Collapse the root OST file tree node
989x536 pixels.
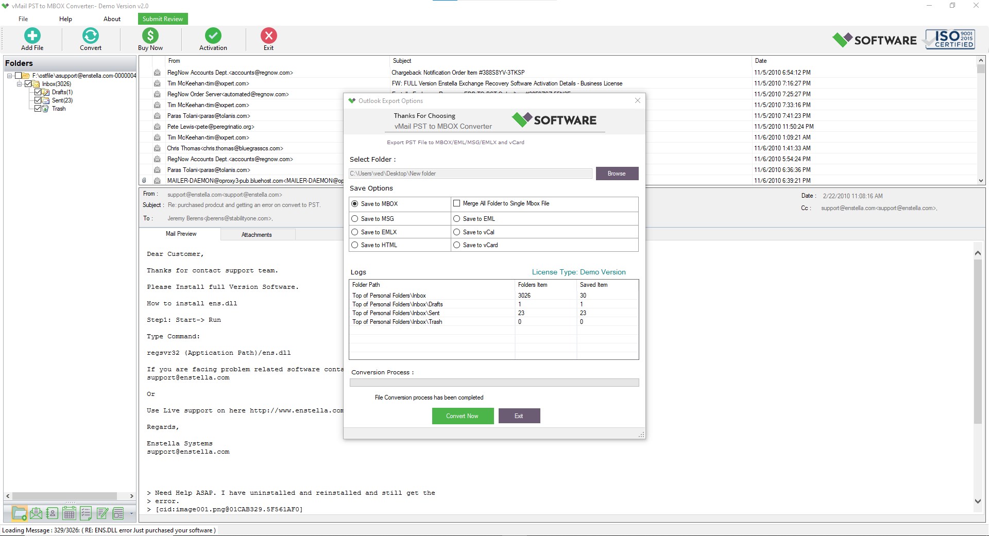10,76
